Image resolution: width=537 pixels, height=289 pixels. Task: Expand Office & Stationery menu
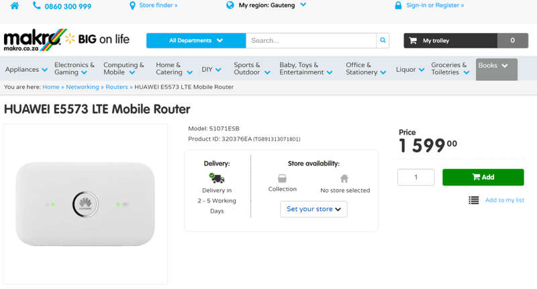pos(366,68)
